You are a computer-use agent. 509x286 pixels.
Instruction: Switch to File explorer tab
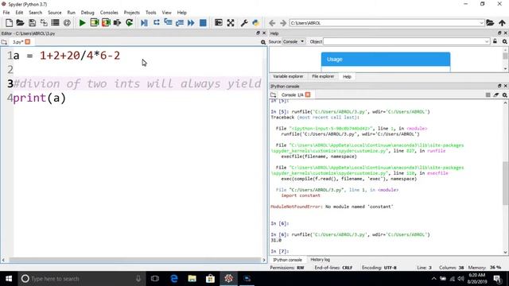coord(323,76)
